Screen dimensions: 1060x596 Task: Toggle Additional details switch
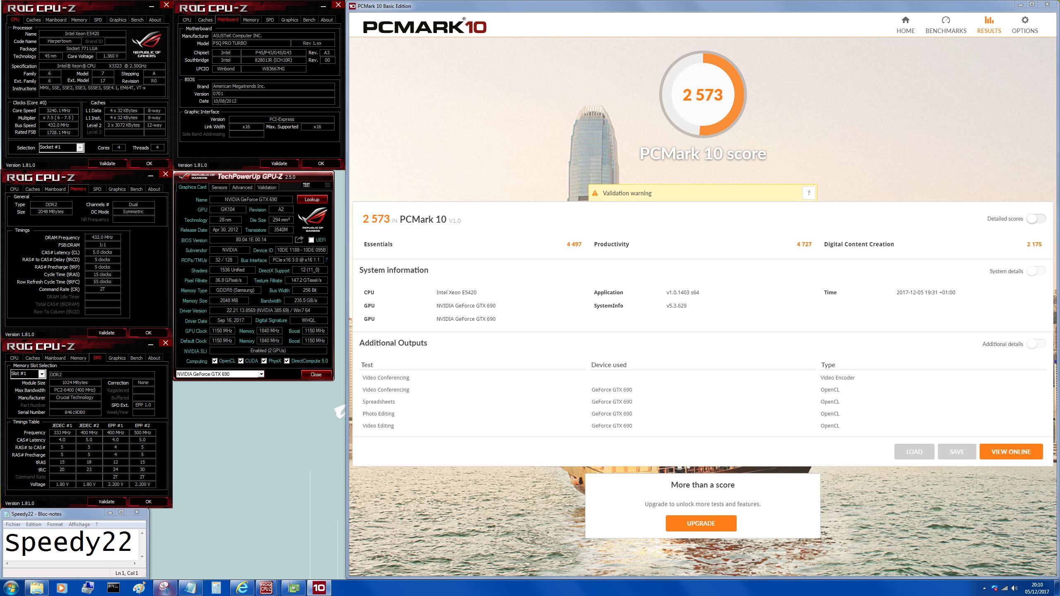click(1036, 344)
